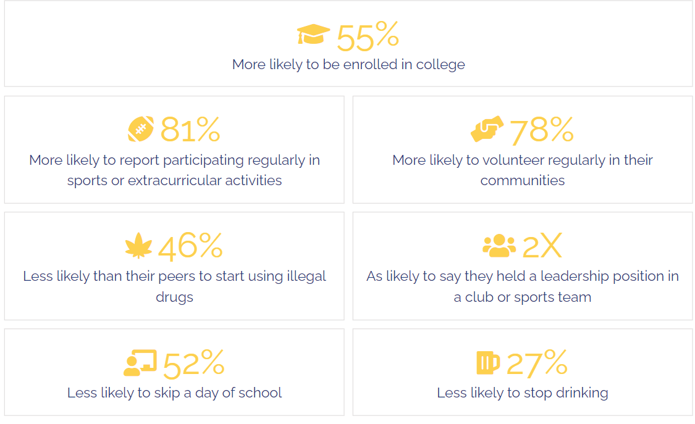This screenshot has width=695, height=424.
Task: Click the graduation cap icon
Action: pos(313,35)
